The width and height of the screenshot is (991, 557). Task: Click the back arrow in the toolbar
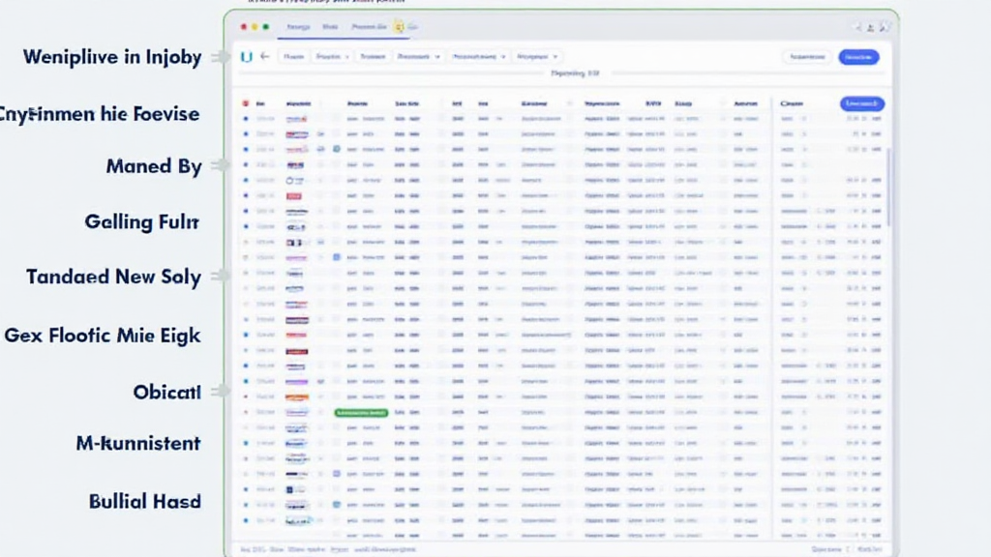pos(264,57)
